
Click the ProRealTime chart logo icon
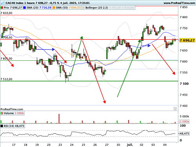3,3
